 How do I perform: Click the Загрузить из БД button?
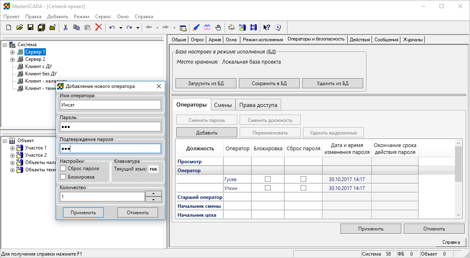pyautogui.click(x=206, y=83)
